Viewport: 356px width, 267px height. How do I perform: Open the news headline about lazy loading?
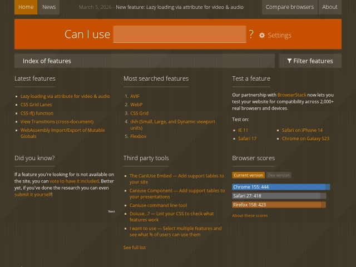point(180,7)
